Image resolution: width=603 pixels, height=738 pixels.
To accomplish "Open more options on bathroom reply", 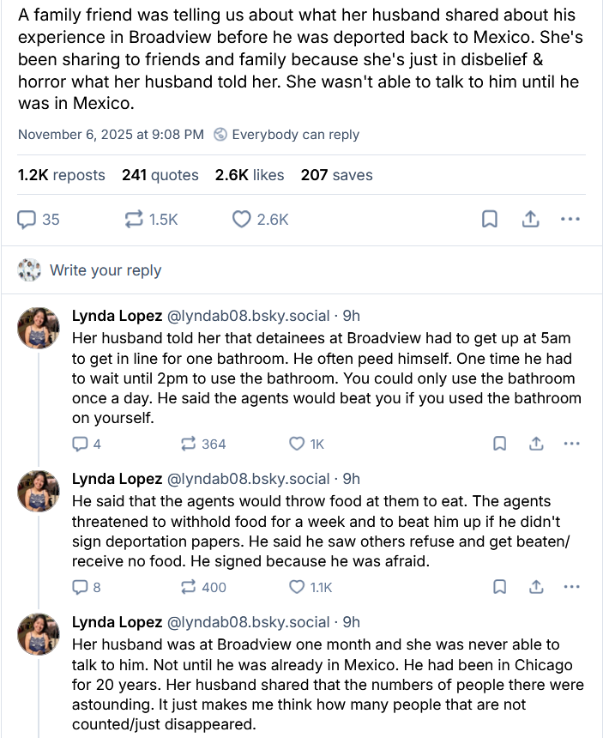I will pyautogui.click(x=571, y=444).
